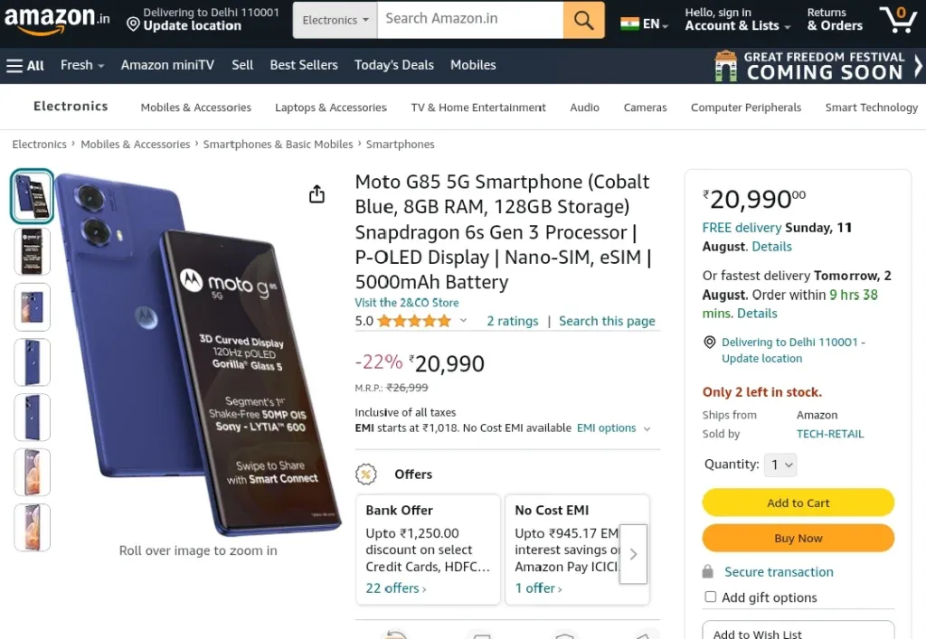Screen dimensions: 926x639
Task: Check the Add gift options checkbox
Action: click(711, 597)
